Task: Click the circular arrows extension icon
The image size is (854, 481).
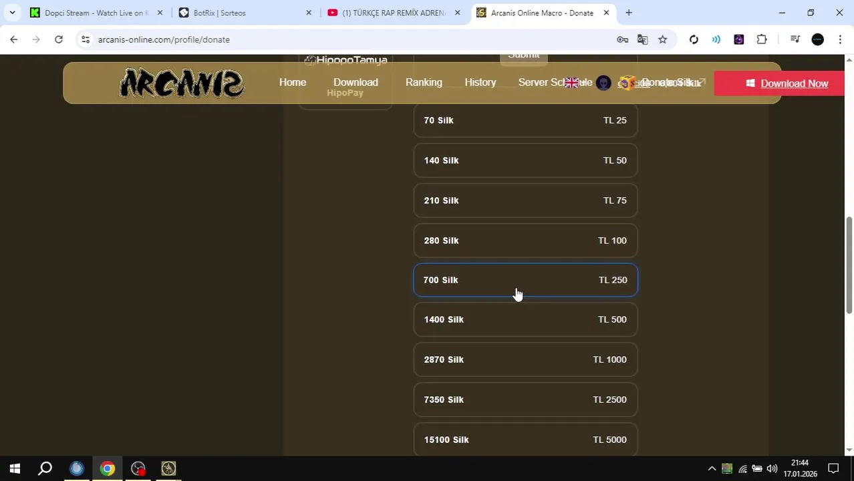Action: [694, 39]
